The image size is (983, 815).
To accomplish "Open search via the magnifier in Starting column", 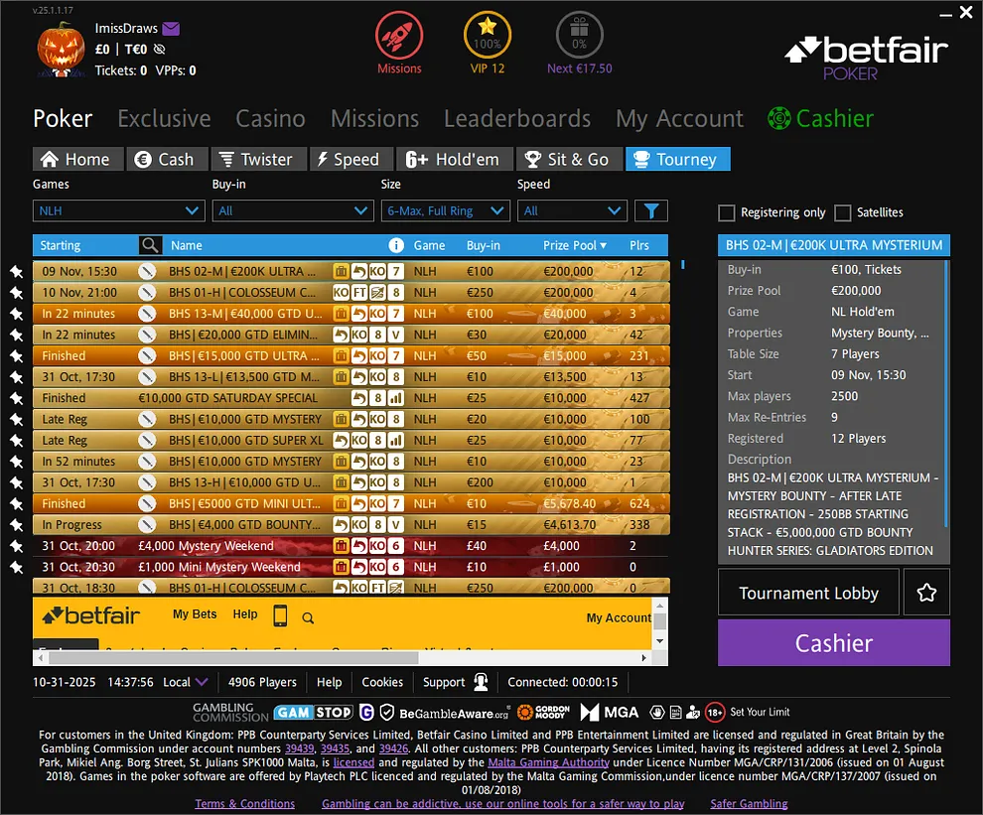I will [x=149, y=244].
